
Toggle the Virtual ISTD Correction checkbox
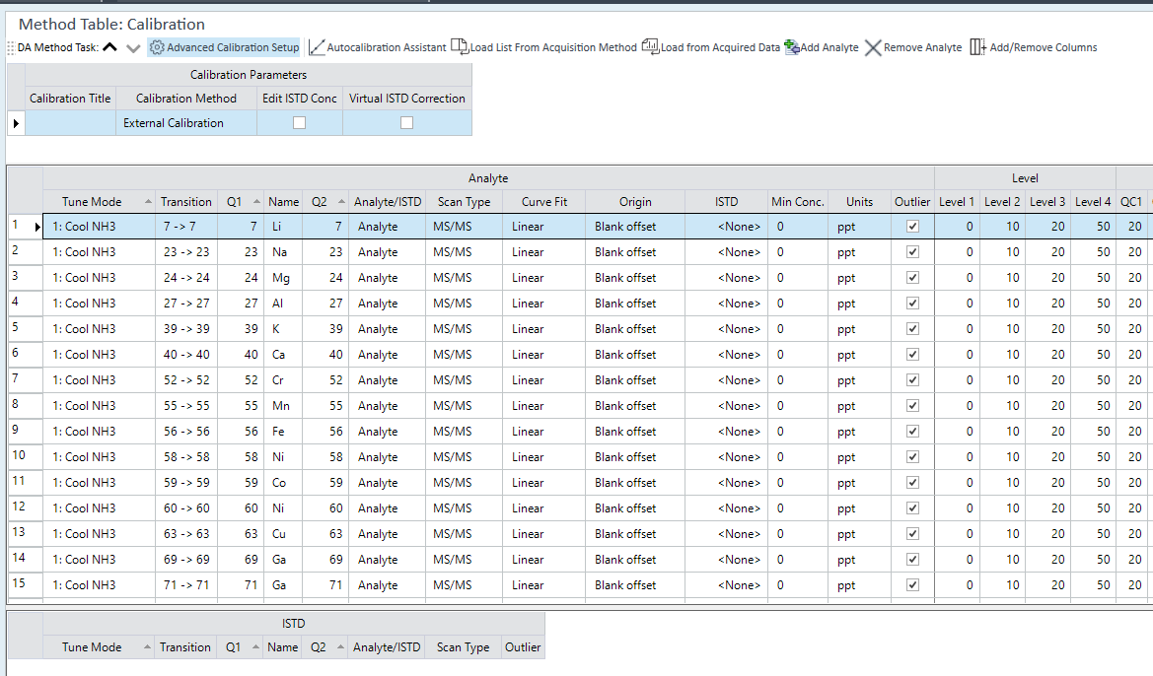pos(406,123)
